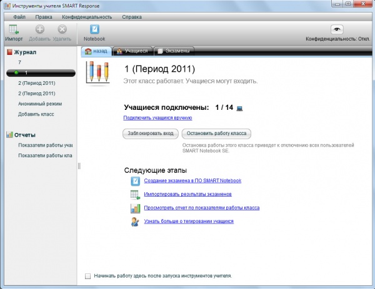Viewport: 375px width, 289px height.
Task: Open Показатели работы учащихся report
Action: (x=46, y=145)
